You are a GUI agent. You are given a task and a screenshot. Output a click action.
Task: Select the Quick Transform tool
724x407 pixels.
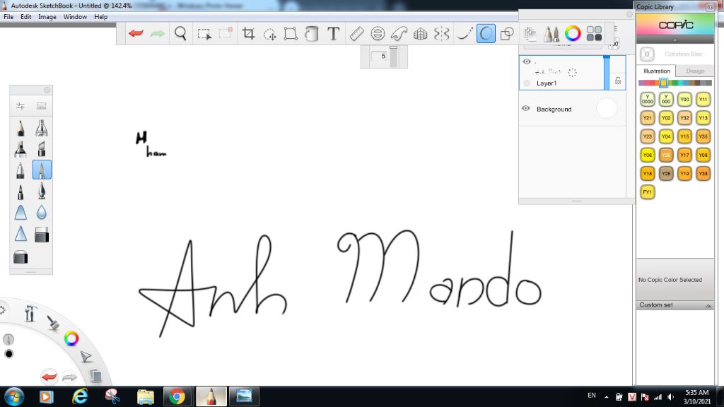tap(269, 34)
